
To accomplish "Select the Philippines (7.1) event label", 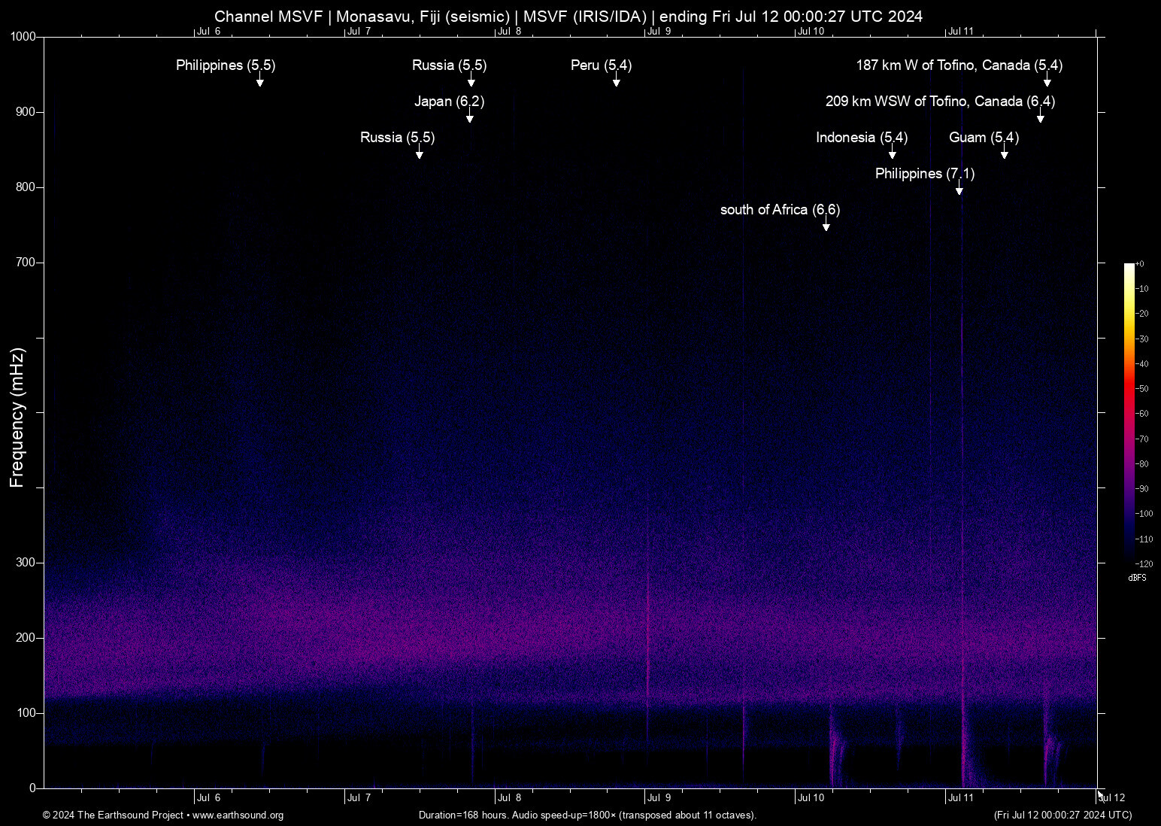I will (924, 174).
